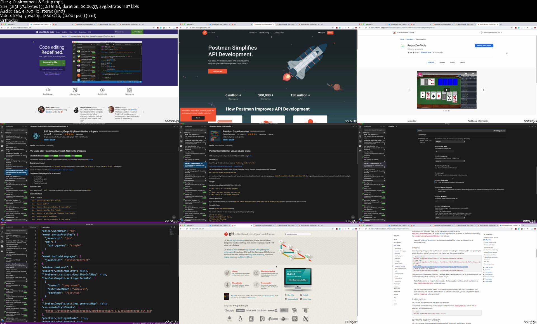Image resolution: width=537 pixels, height=324 pixels.
Task: Click the Downloads arrow icon on git-scm page
Action: [x=227, y=285]
